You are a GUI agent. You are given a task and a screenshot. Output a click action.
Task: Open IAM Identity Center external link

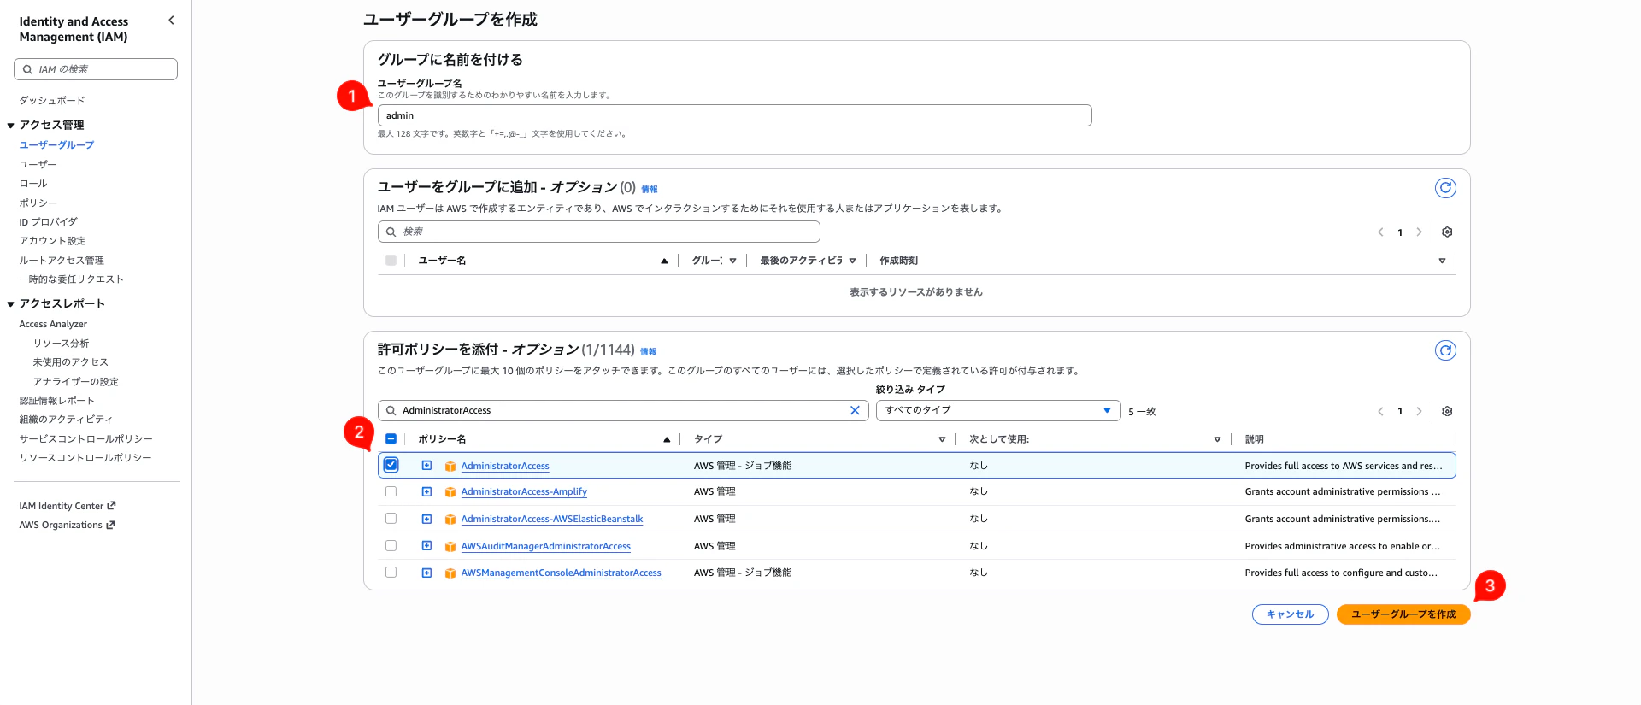click(x=68, y=507)
